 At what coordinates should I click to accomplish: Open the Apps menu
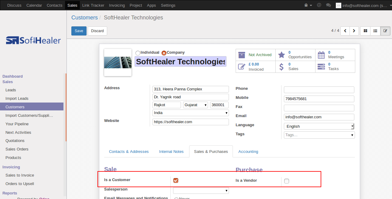point(152,5)
